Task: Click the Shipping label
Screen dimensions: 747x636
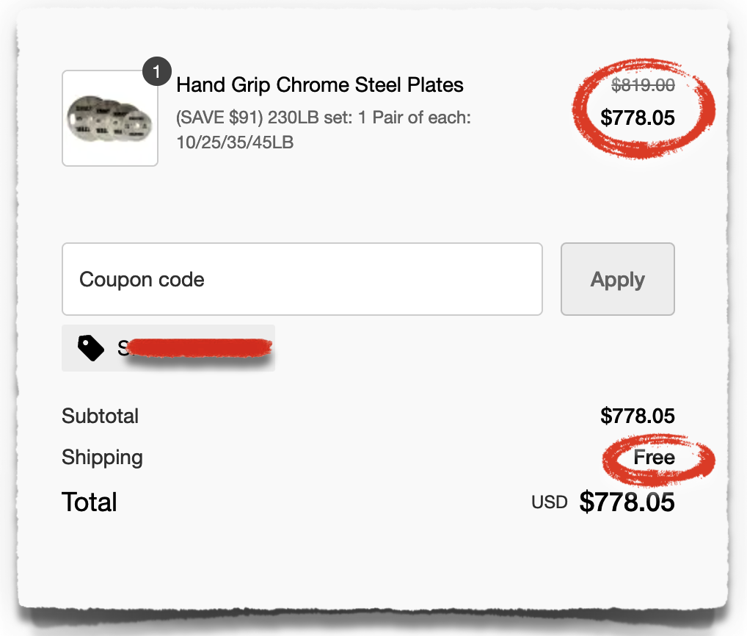Action: (102, 457)
